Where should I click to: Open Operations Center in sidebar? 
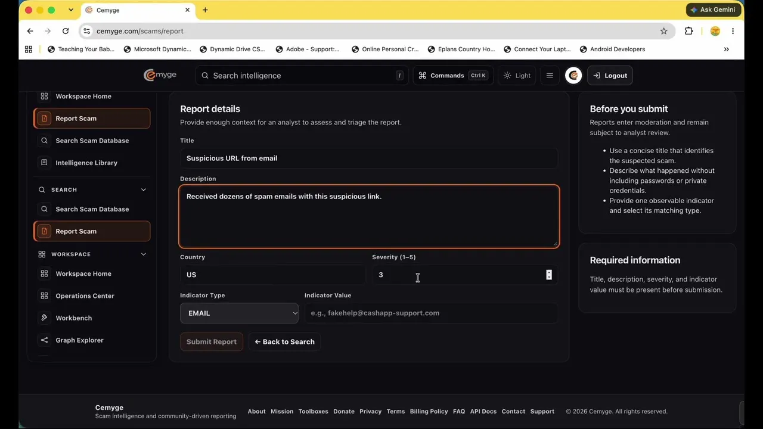[x=92, y=296]
